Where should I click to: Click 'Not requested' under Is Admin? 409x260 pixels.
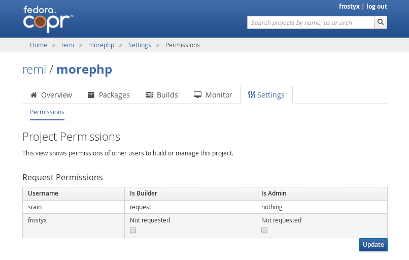click(282, 220)
